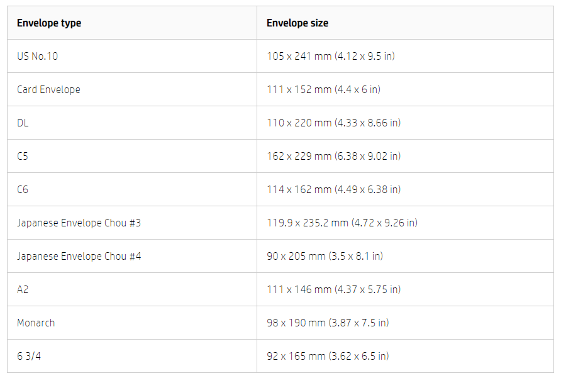This screenshot has width=561, height=383.
Task: Select the C5 envelope type cell
Action: pyautogui.click(x=23, y=156)
